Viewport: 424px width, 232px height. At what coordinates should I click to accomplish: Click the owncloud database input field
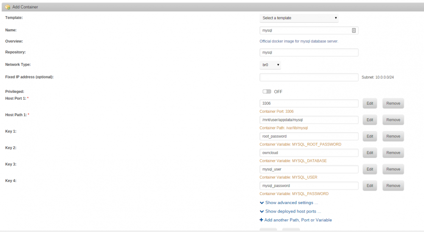coord(309,153)
